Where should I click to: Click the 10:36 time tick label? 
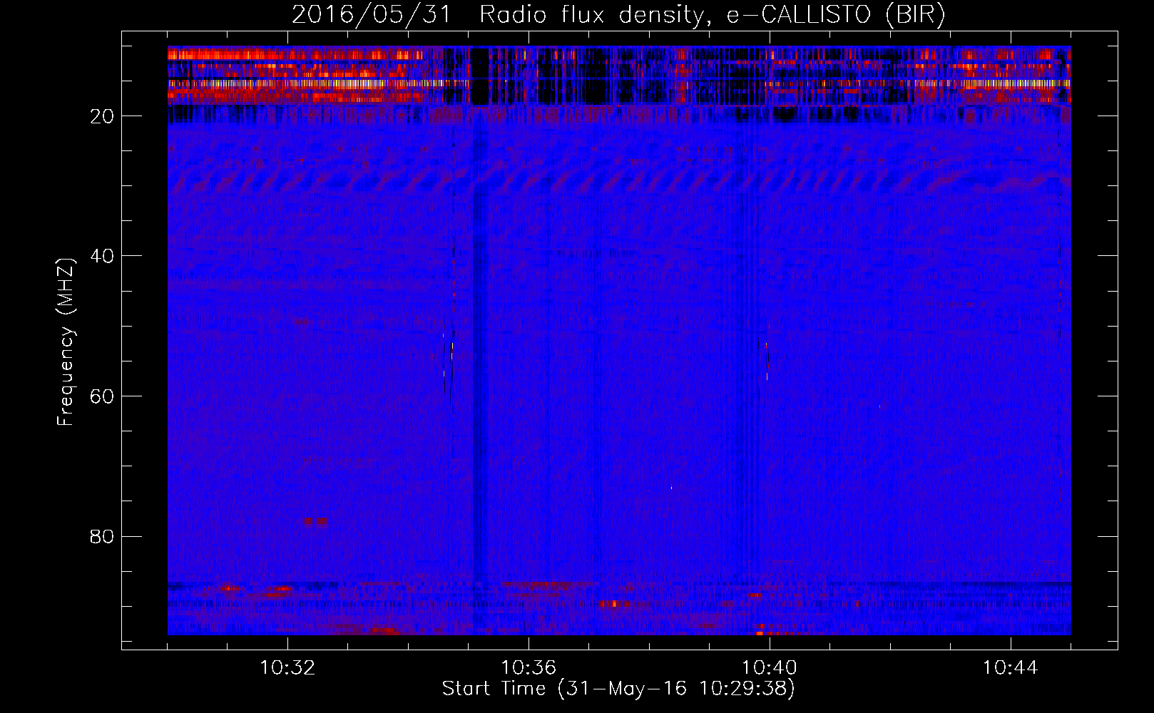(x=529, y=668)
